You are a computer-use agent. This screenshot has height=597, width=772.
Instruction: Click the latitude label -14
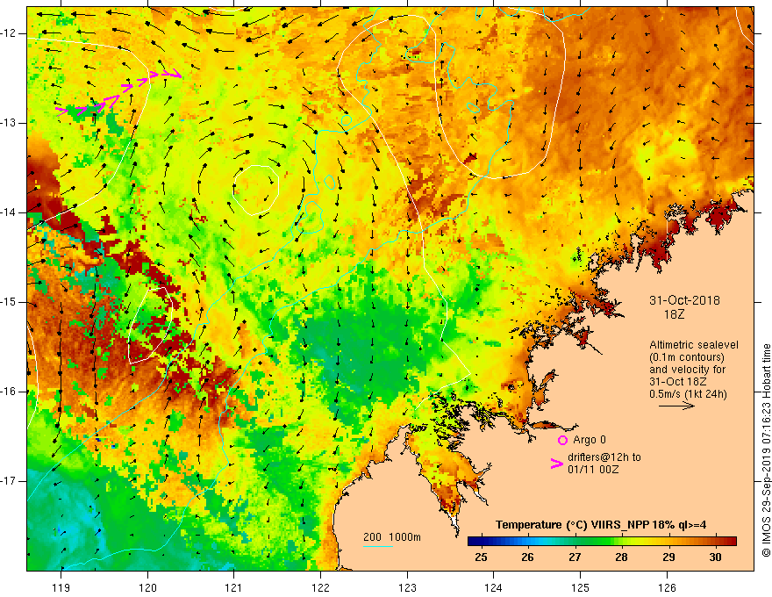pos(9,212)
